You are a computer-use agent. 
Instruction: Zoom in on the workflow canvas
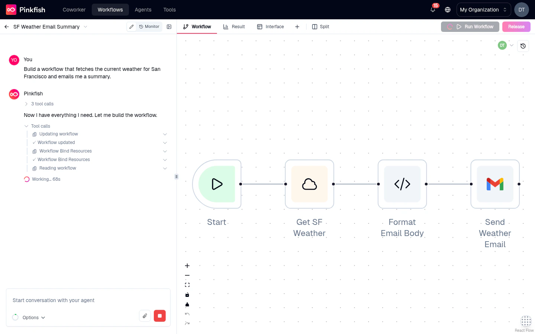pyautogui.click(x=187, y=266)
